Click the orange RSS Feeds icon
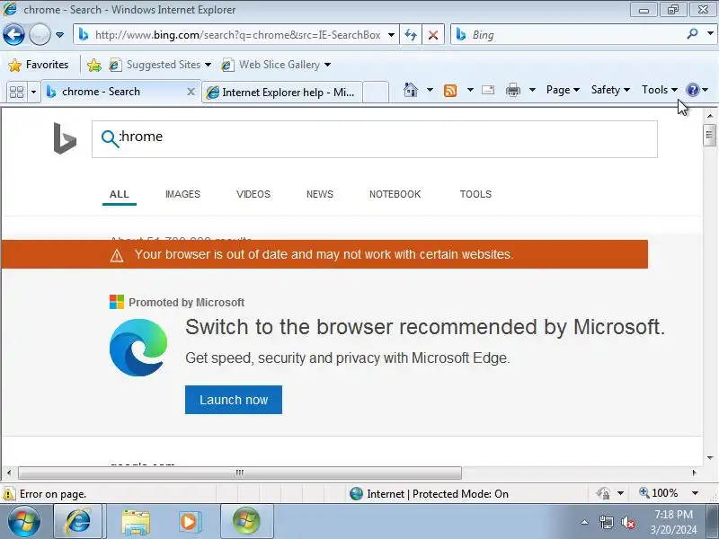719x539 pixels. [x=450, y=91]
